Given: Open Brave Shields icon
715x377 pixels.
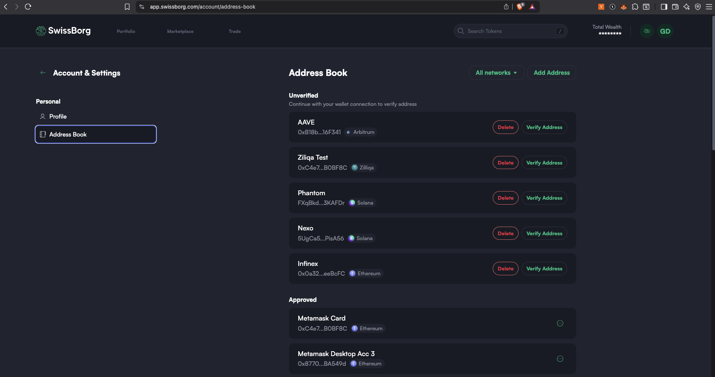Looking at the screenshot, I should coord(520,6).
